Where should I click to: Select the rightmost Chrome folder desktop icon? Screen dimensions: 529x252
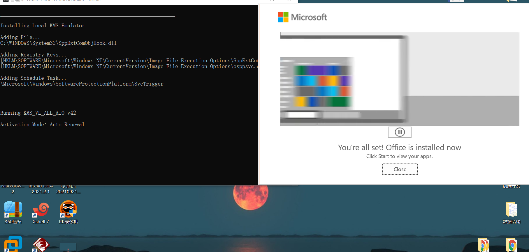point(511,245)
